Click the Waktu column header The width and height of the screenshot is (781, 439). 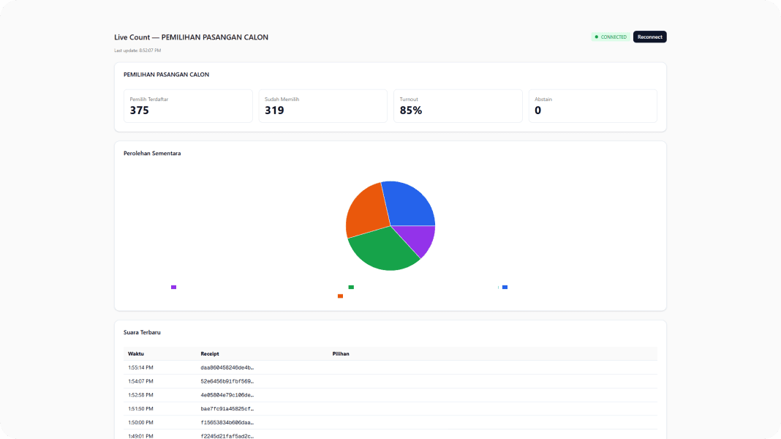[136, 353]
